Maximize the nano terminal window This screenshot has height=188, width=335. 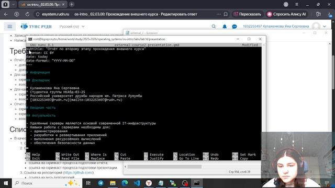coord(249,39)
